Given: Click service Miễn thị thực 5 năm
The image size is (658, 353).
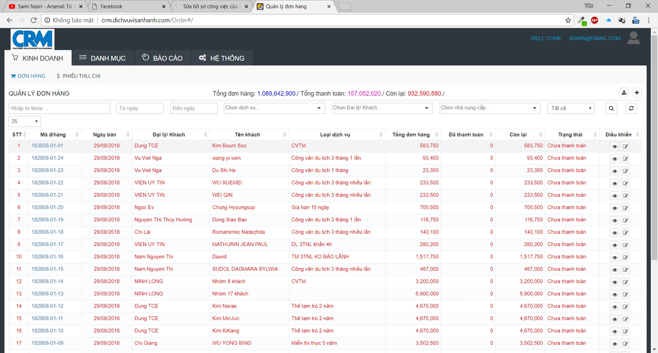Looking at the screenshot, I should click(314, 343).
